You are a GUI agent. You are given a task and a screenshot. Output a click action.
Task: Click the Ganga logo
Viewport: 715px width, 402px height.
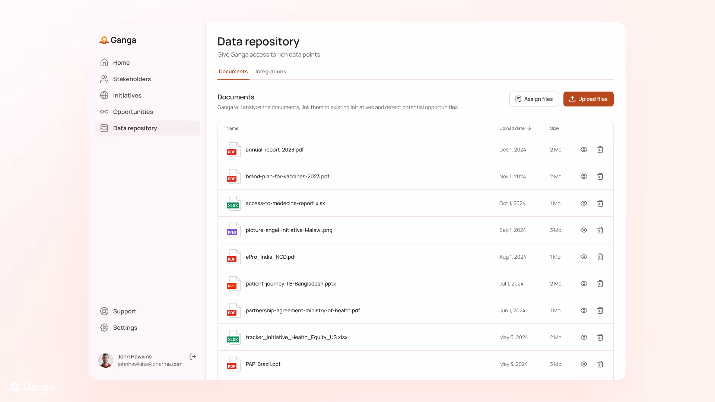(117, 40)
